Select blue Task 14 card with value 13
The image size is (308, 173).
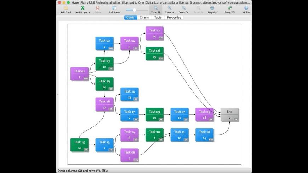coord(130,94)
